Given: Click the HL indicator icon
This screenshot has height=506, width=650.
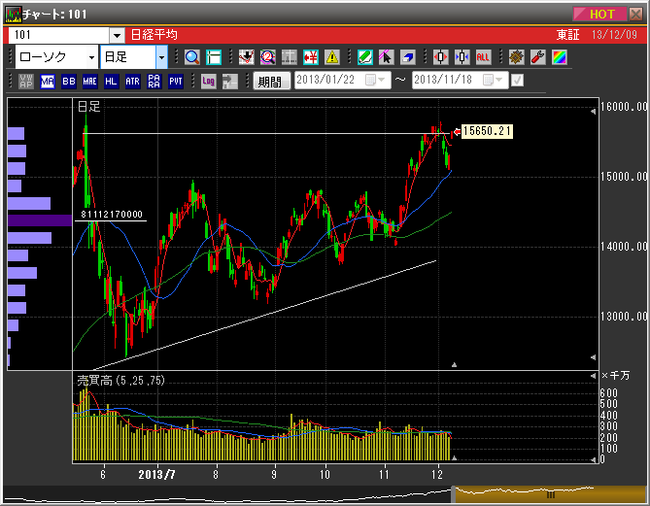Looking at the screenshot, I should point(112,82).
